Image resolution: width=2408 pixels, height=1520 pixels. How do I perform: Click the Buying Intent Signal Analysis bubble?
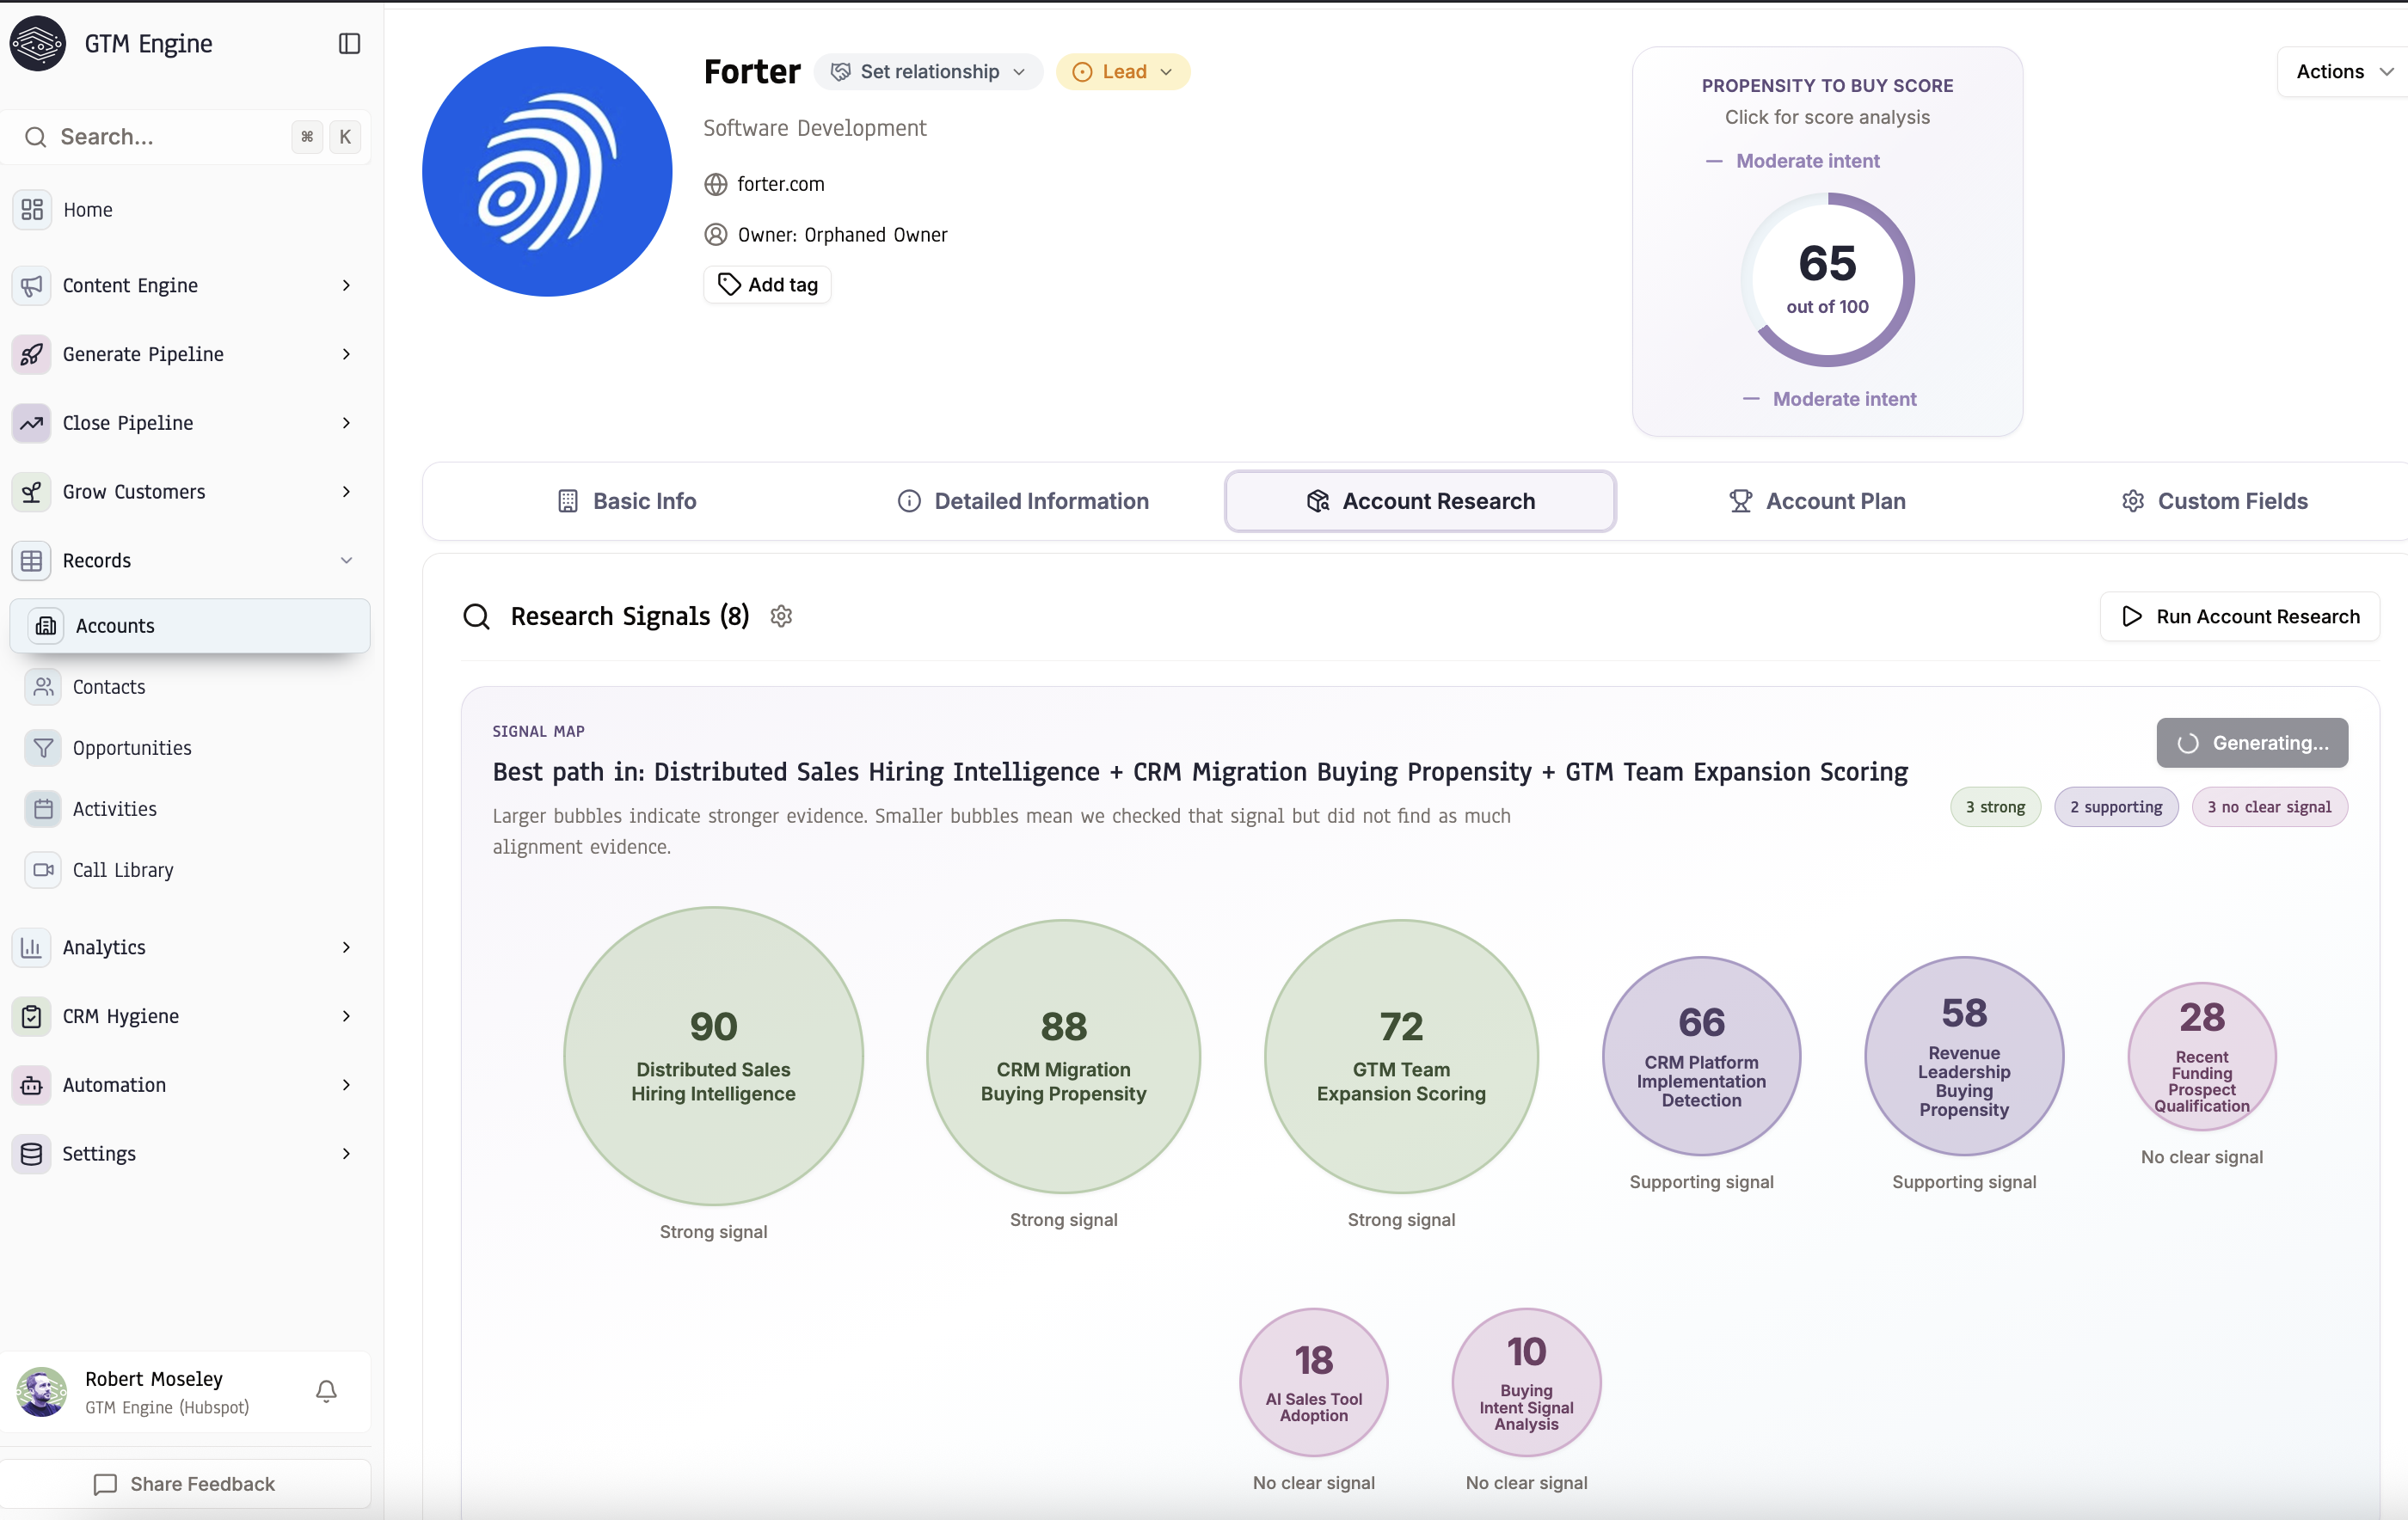click(x=1526, y=1381)
